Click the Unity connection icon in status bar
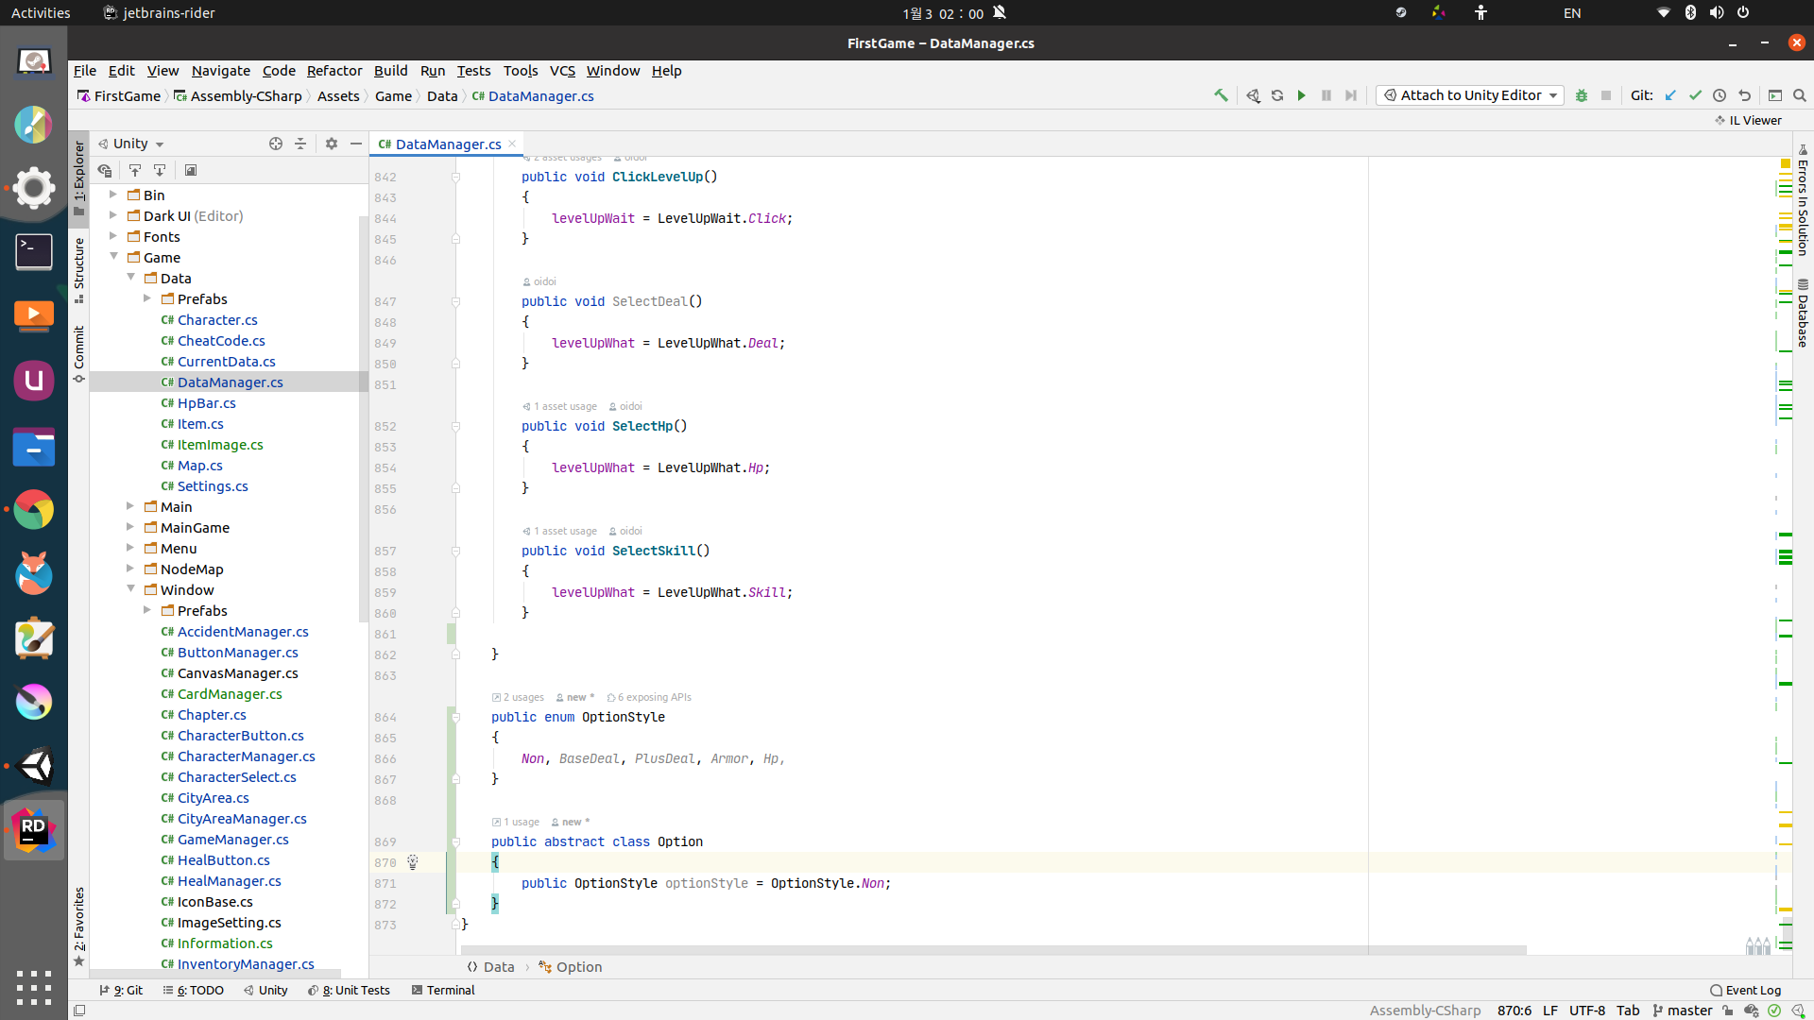 1799,1011
